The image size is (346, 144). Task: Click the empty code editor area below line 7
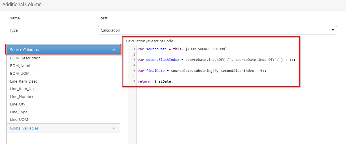pyautogui.click(x=234, y=114)
